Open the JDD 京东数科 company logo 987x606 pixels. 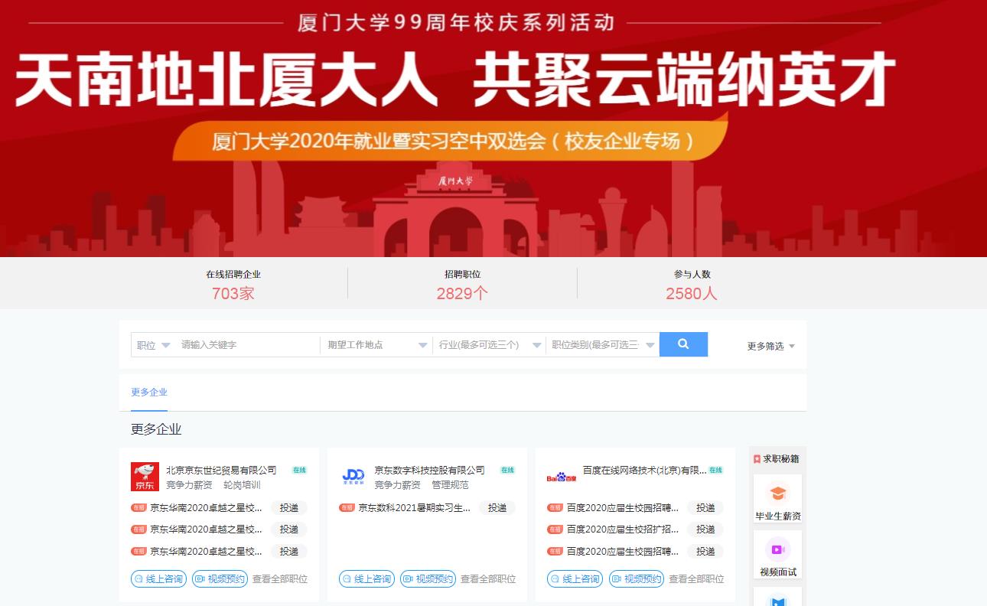point(353,477)
